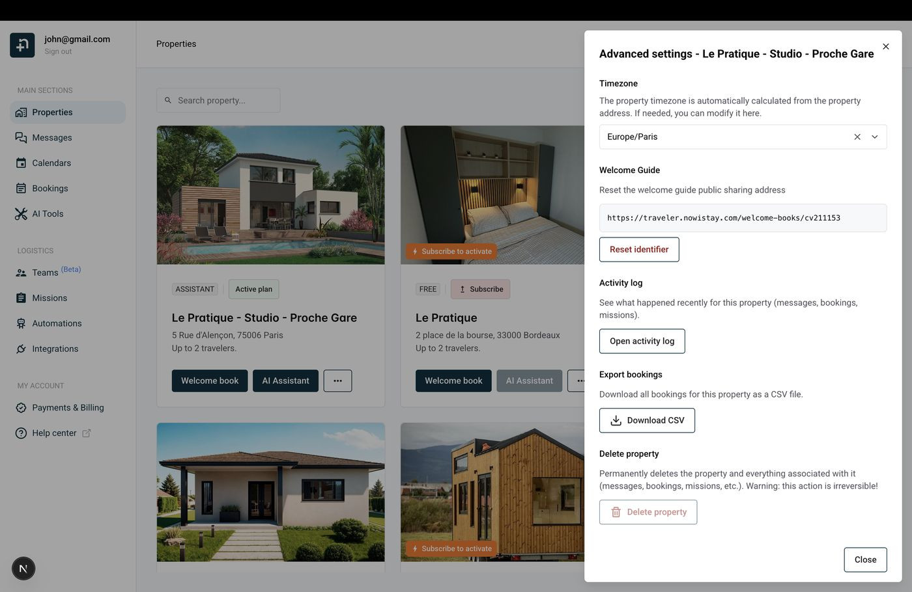912x592 pixels.
Task: Open the ellipsis menu on Le Pratique Bordeaux card
Action: 580,381
